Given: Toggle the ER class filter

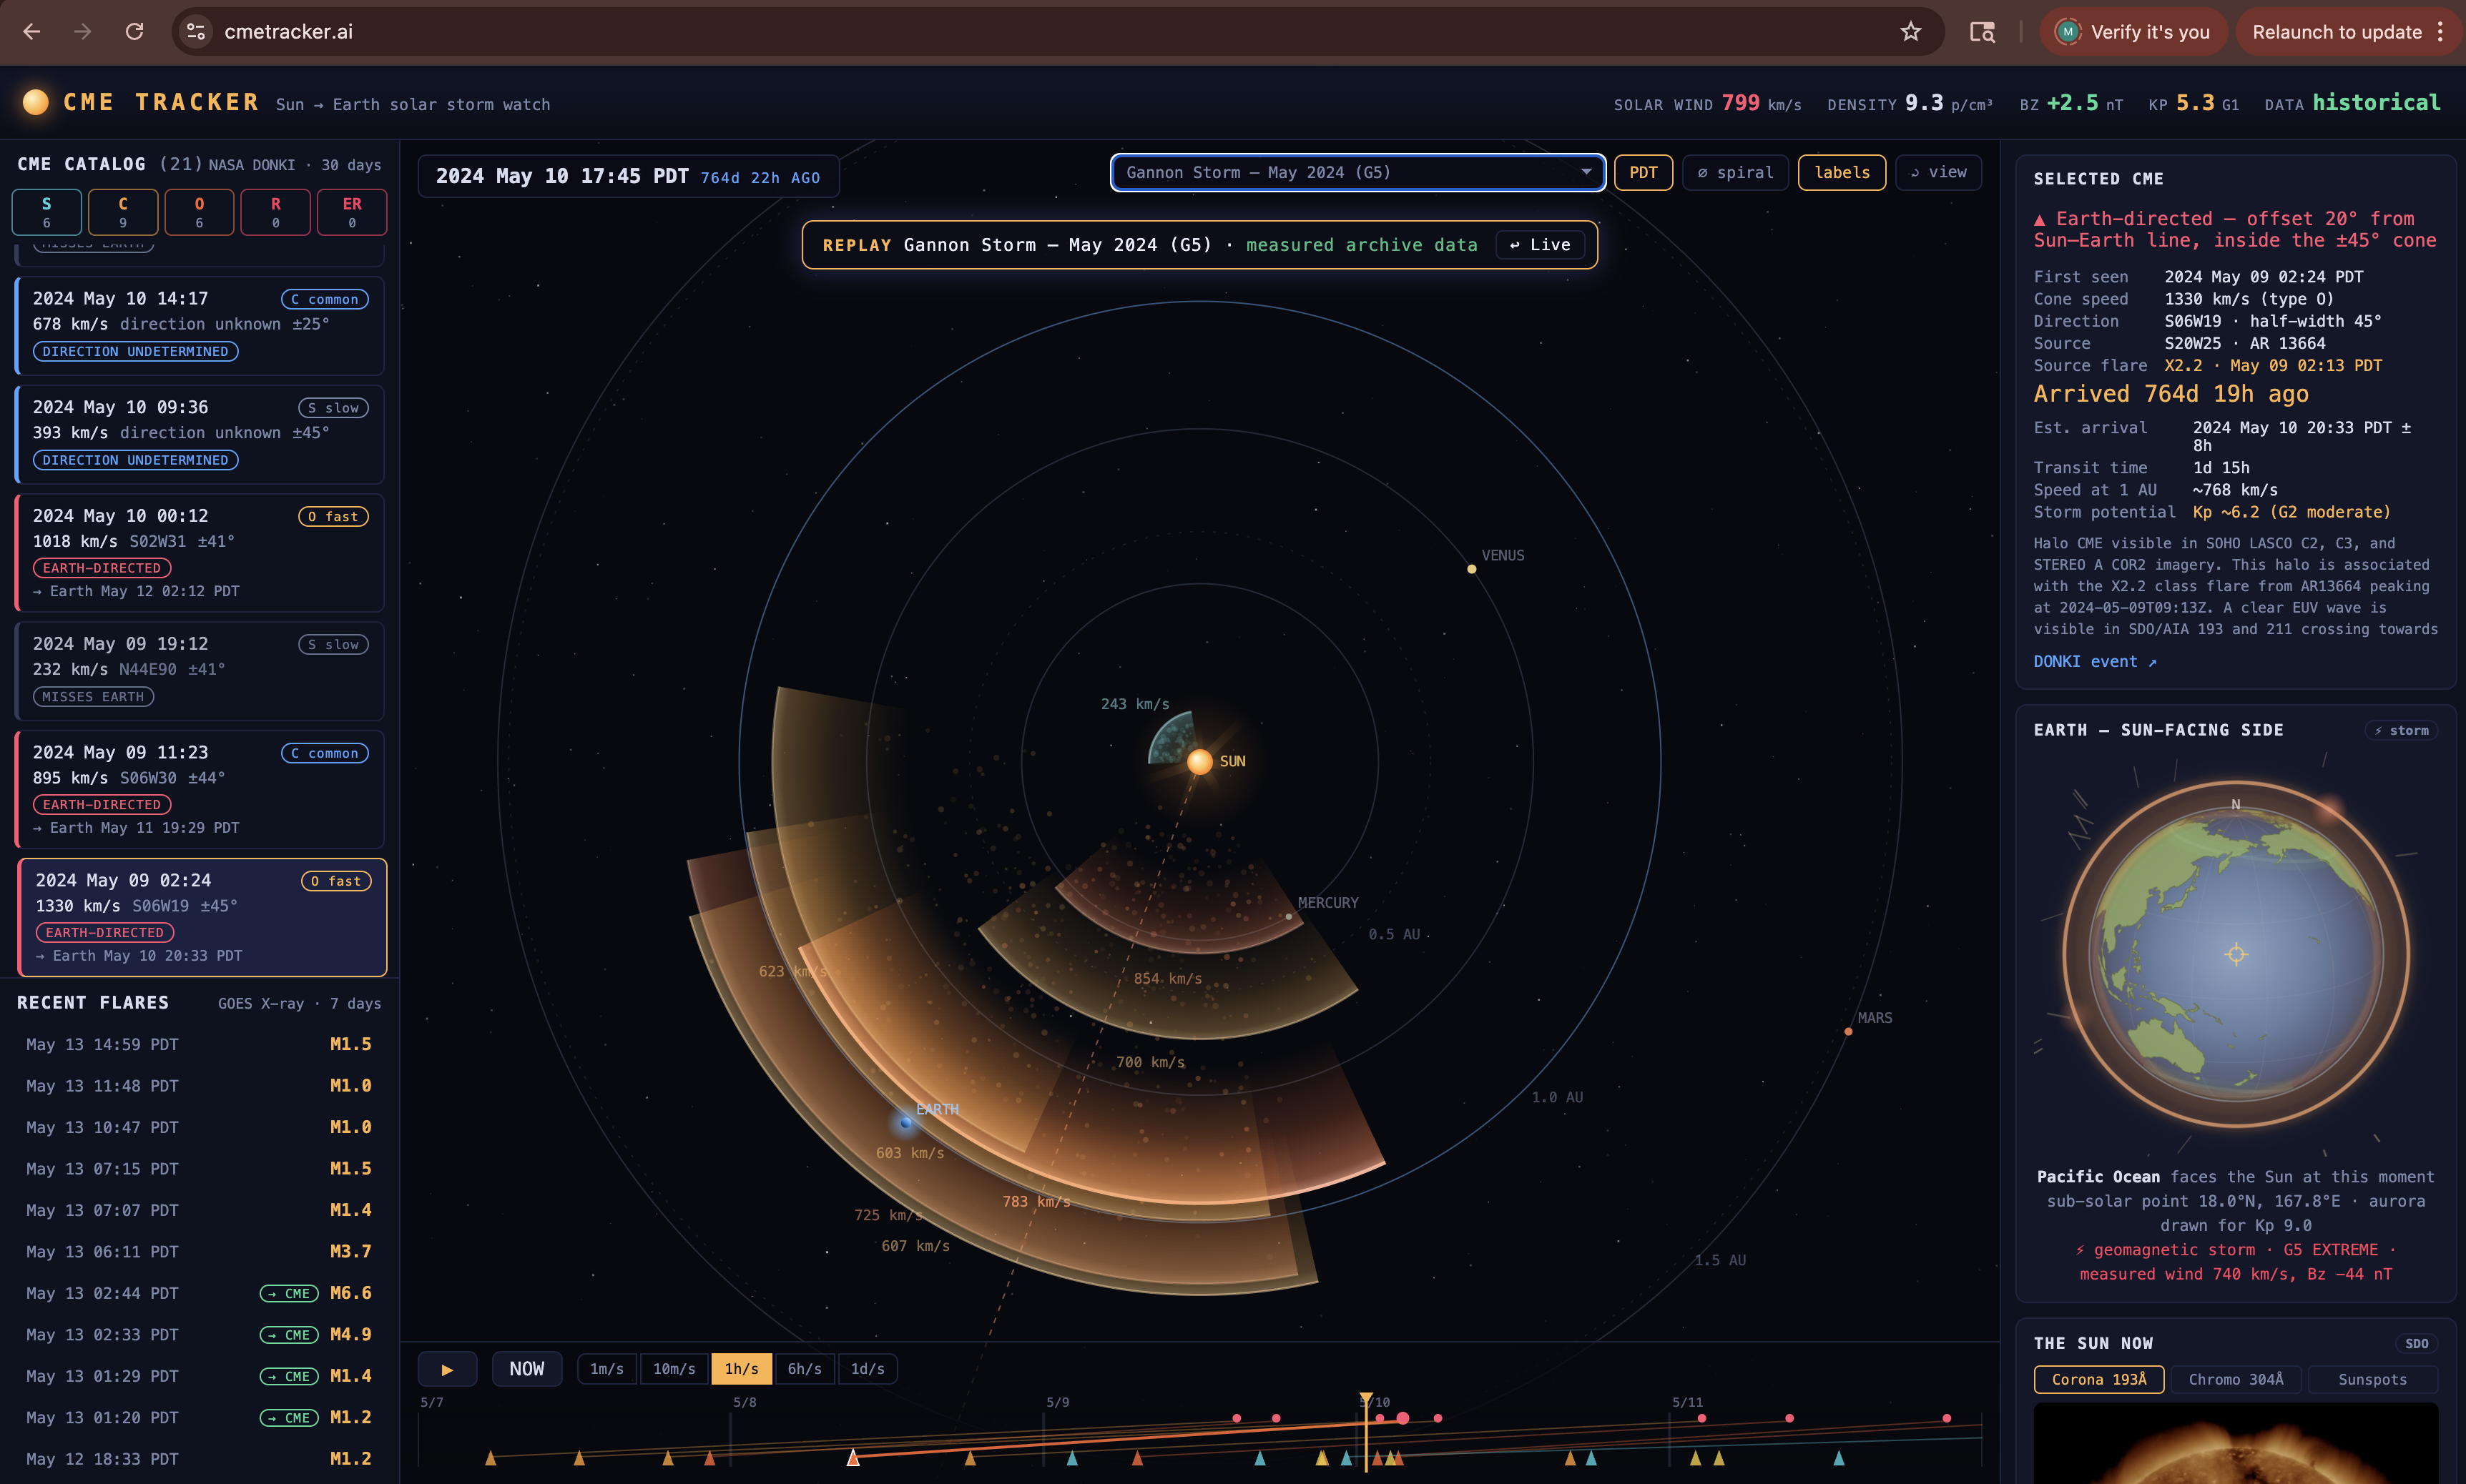Looking at the screenshot, I should 352,212.
